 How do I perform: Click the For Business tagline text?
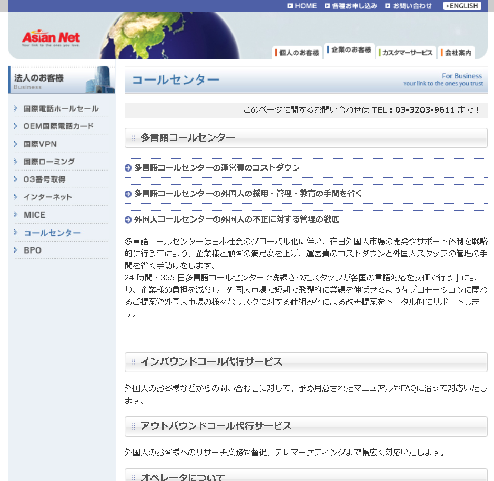click(461, 76)
